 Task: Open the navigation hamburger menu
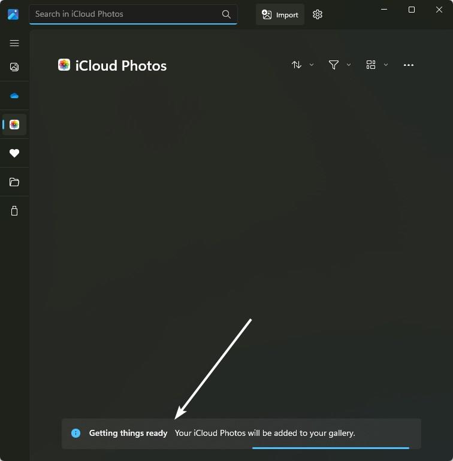coord(14,43)
